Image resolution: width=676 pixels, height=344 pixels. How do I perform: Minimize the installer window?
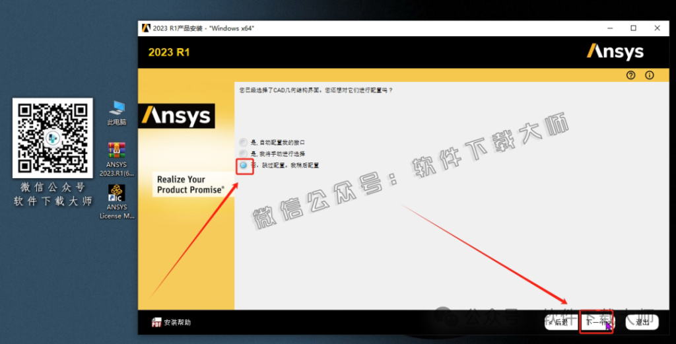coord(610,28)
